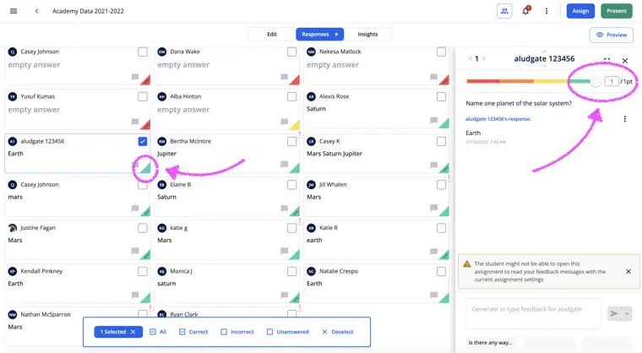Send the feedback message arrow
Viewport: 642px width, 353px height.
[x=614, y=313]
